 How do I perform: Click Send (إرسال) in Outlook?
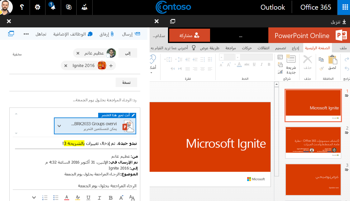tap(131, 34)
